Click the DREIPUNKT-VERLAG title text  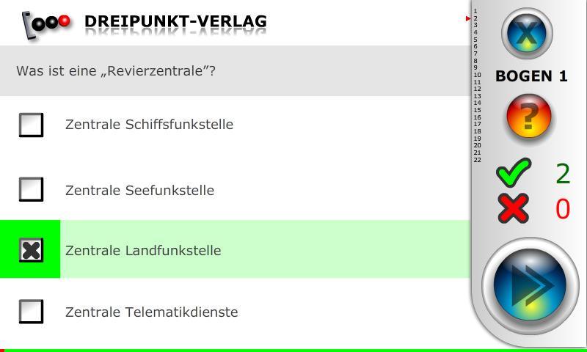[x=175, y=22]
